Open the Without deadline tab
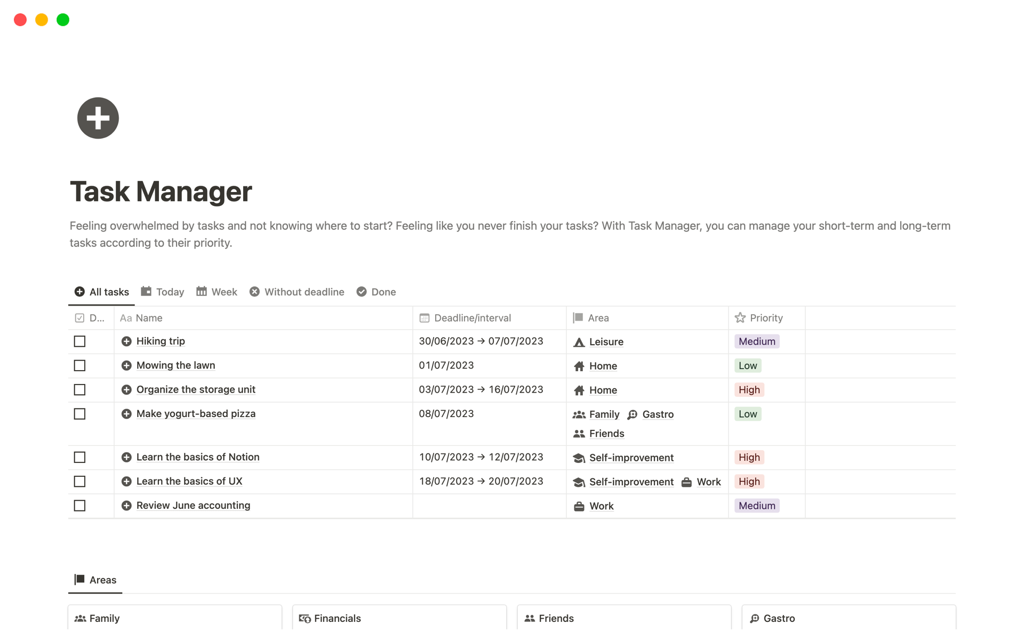The width and height of the screenshot is (1024, 640). coord(297,292)
